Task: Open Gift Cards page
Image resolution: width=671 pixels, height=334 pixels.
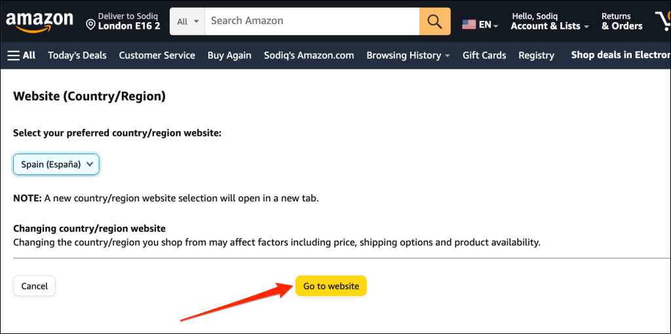Action: click(x=484, y=56)
